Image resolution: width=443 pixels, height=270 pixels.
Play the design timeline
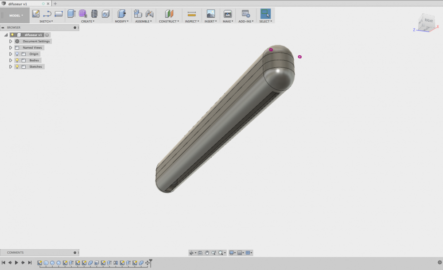coord(16,262)
